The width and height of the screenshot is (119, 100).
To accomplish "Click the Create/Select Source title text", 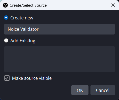I will click(28, 5).
